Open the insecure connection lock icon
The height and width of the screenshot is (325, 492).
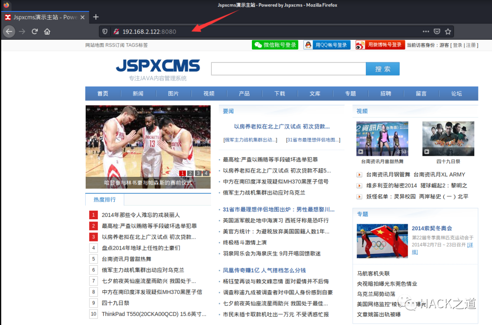[116, 31]
